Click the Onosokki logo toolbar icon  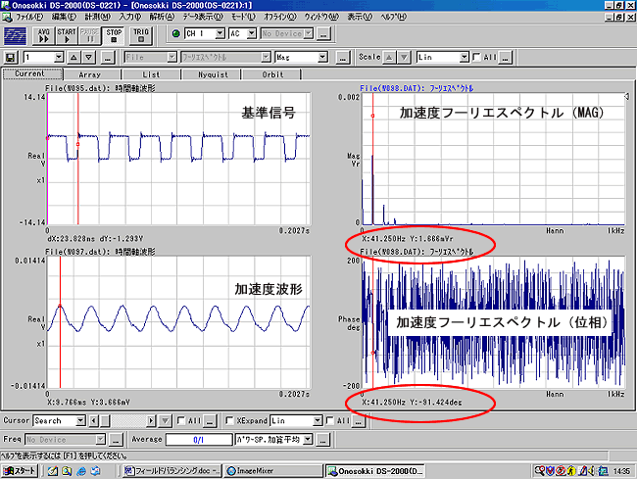(15, 35)
